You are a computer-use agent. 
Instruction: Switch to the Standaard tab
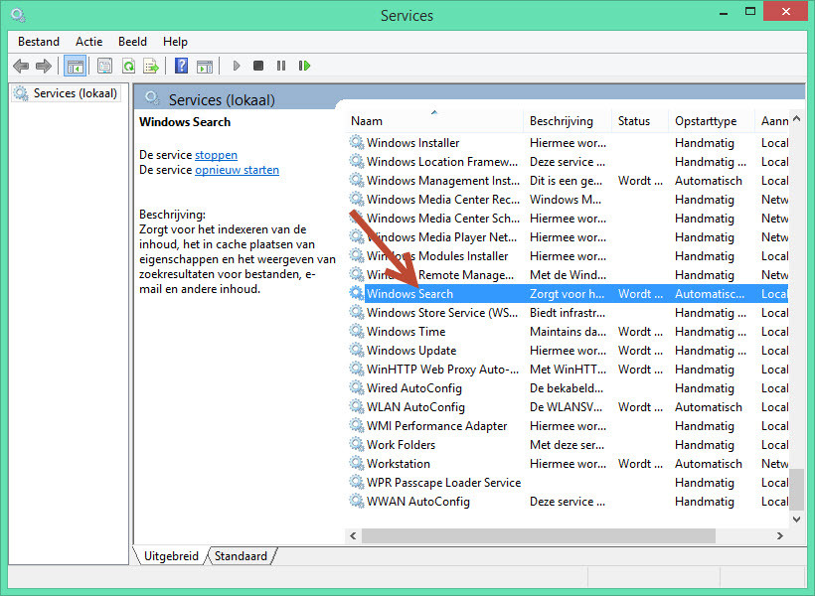click(241, 556)
